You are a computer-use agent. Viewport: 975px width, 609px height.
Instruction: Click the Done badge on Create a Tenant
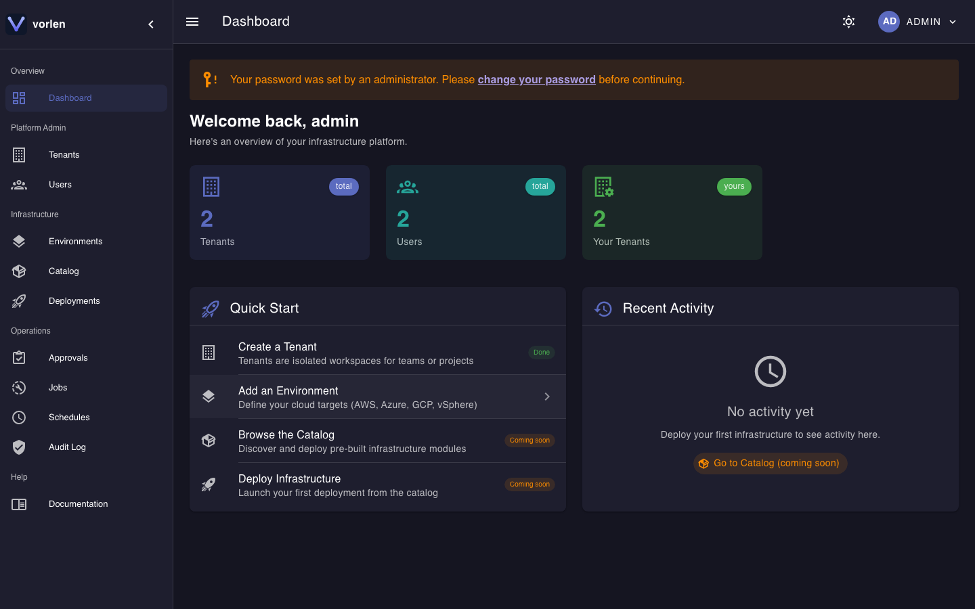click(x=542, y=353)
